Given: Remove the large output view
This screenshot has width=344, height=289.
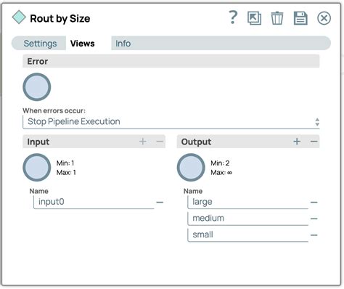Looking at the screenshot, I should 314,202.
